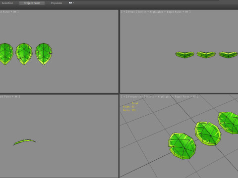Switch to the Selection ribbon tab
This screenshot has width=238, height=178.
pyautogui.click(x=7, y=3)
